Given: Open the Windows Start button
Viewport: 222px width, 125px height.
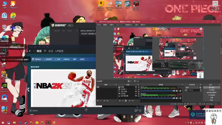Looking at the screenshot, I should click(3, 122).
